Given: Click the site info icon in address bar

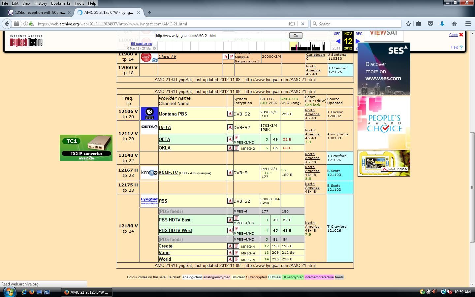Looking at the screenshot, I should pos(26,24).
